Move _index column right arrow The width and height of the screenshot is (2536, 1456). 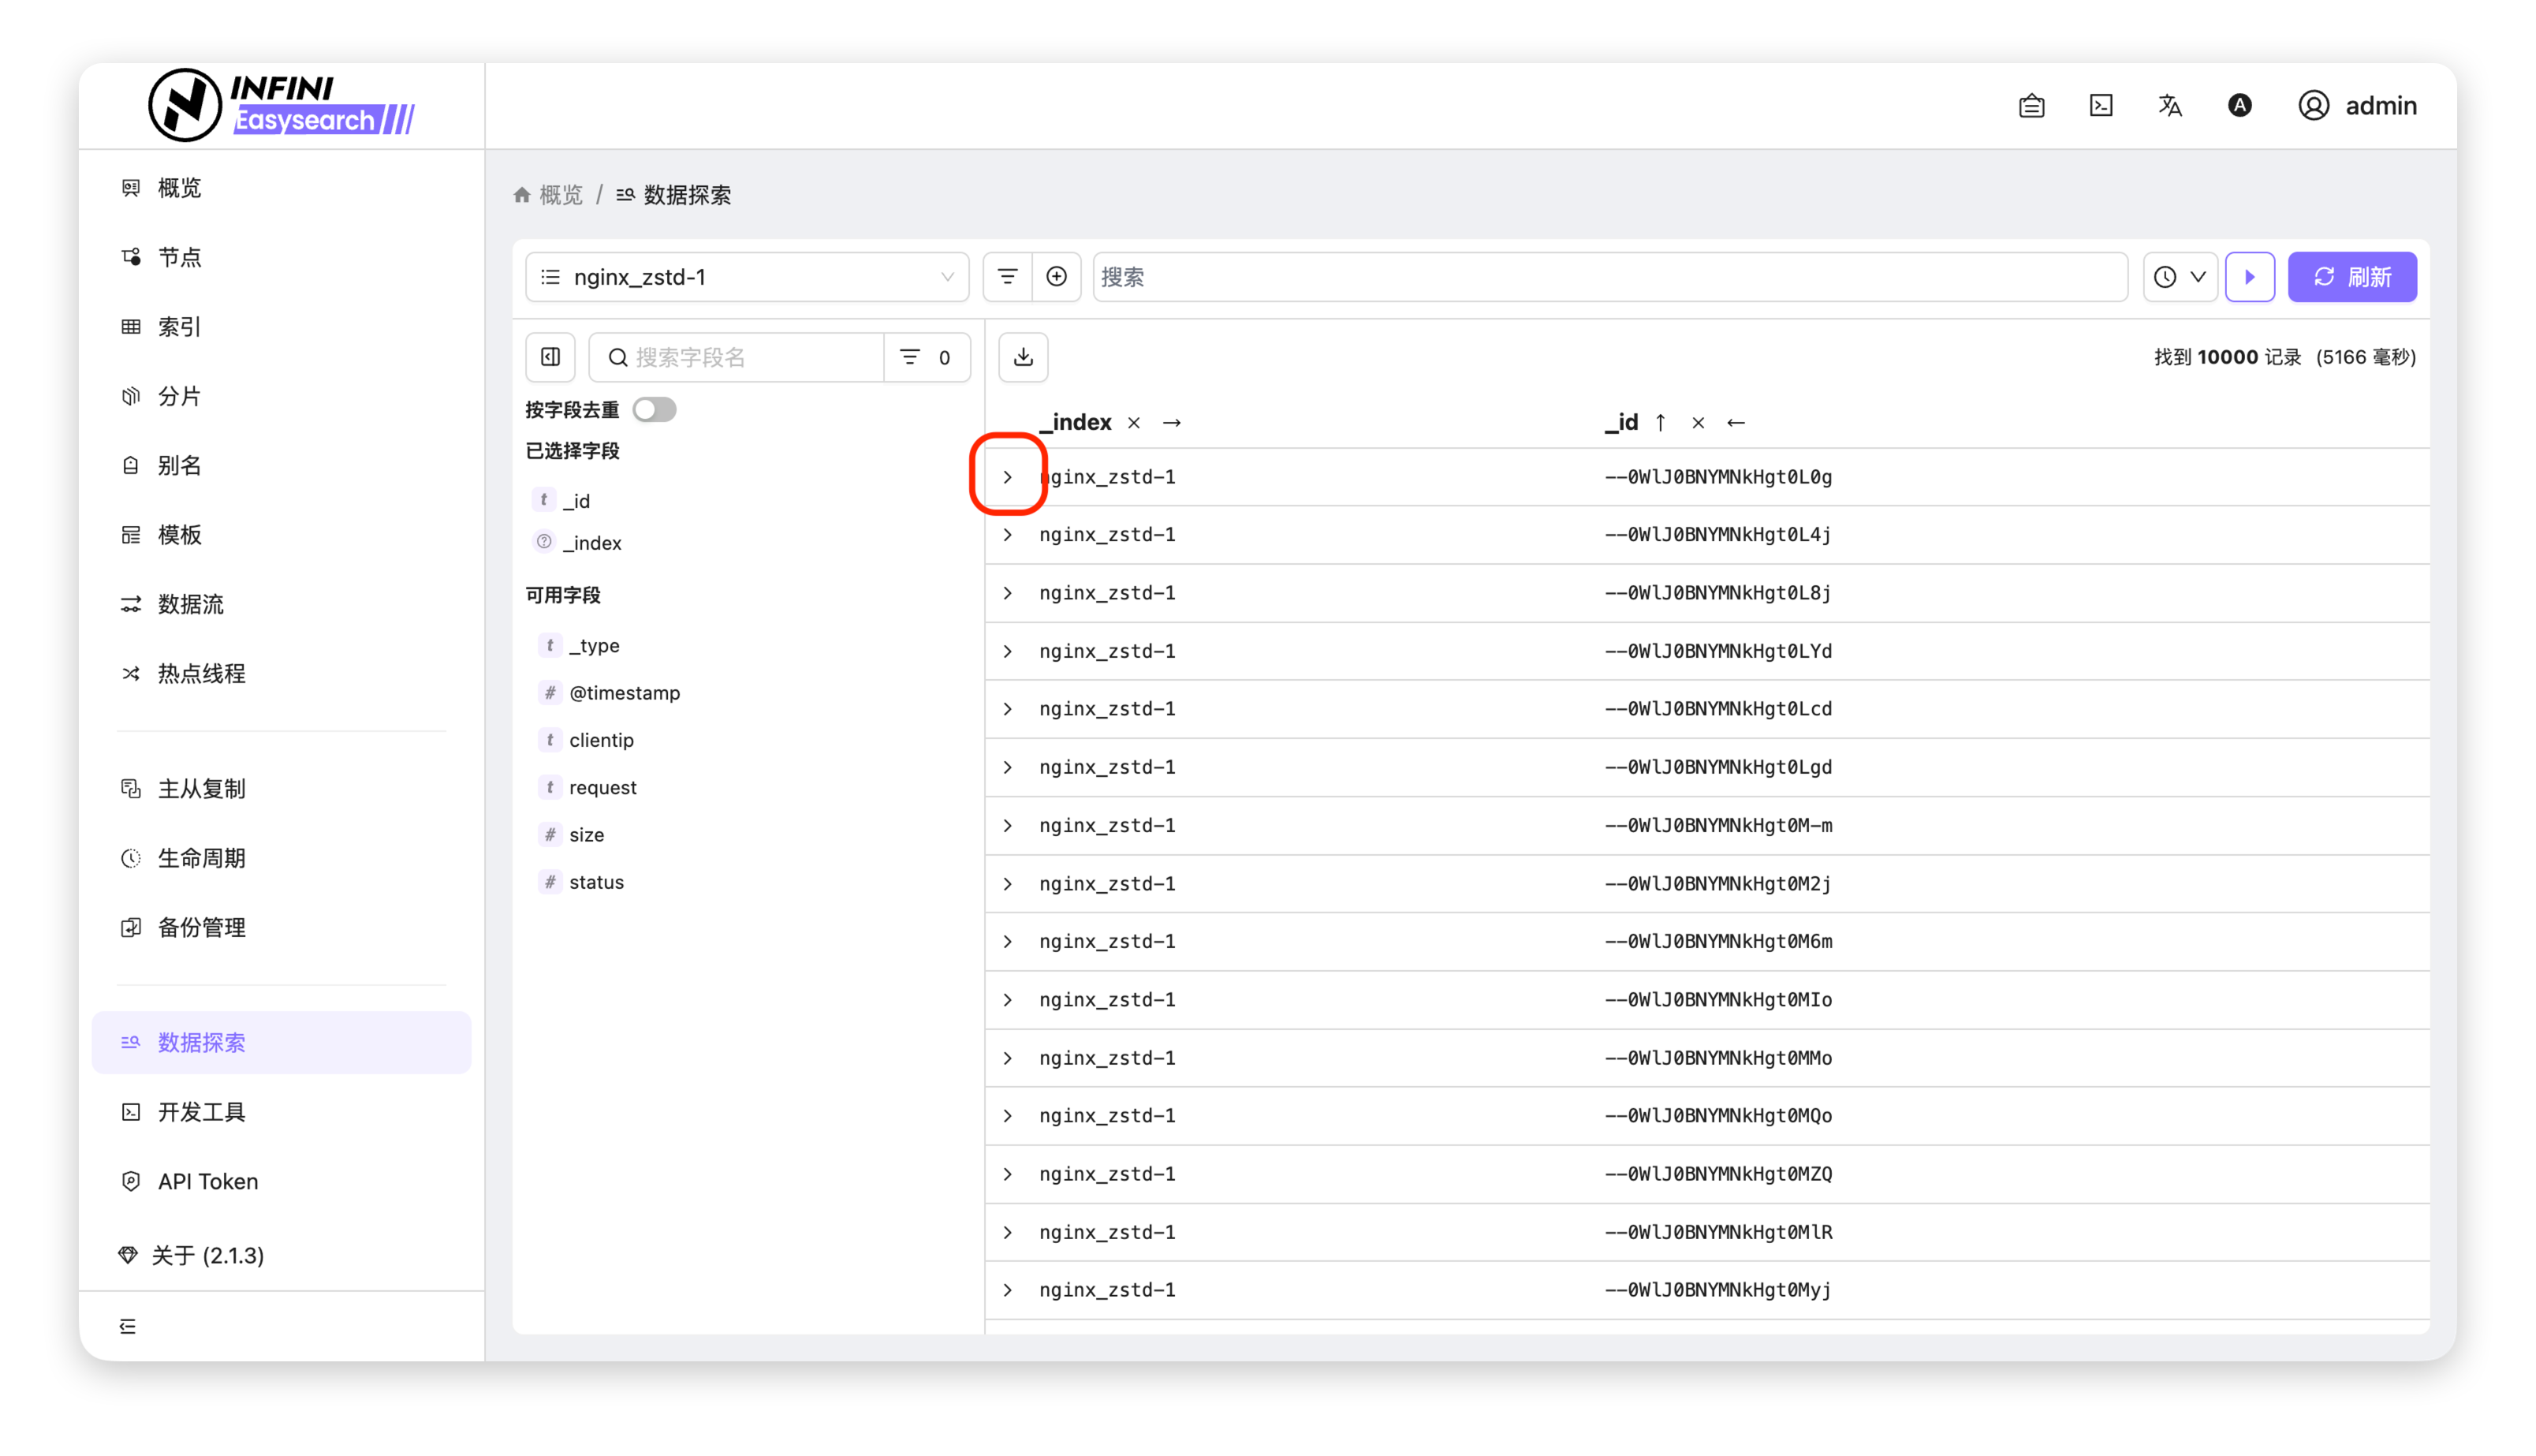tap(1172, 423)
